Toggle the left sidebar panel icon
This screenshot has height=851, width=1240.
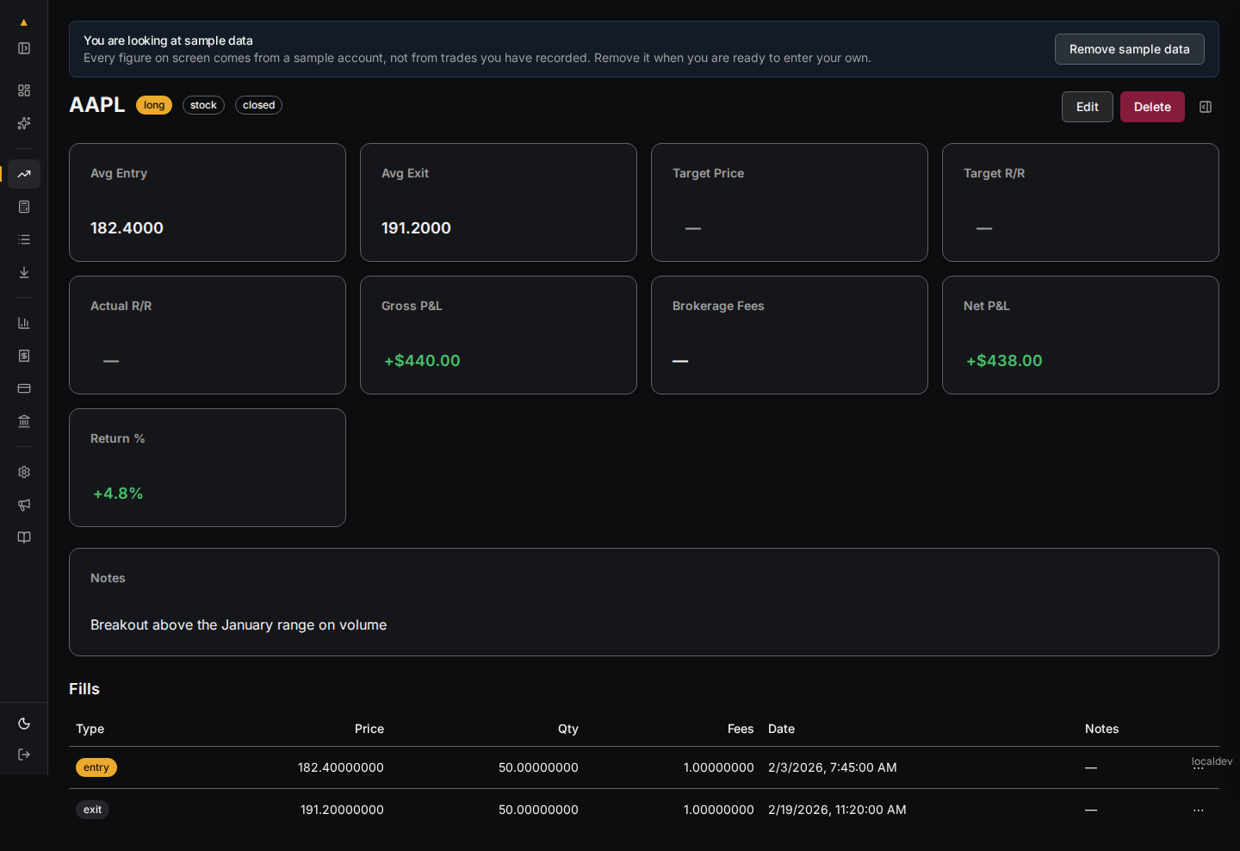[x=24, y=48]
